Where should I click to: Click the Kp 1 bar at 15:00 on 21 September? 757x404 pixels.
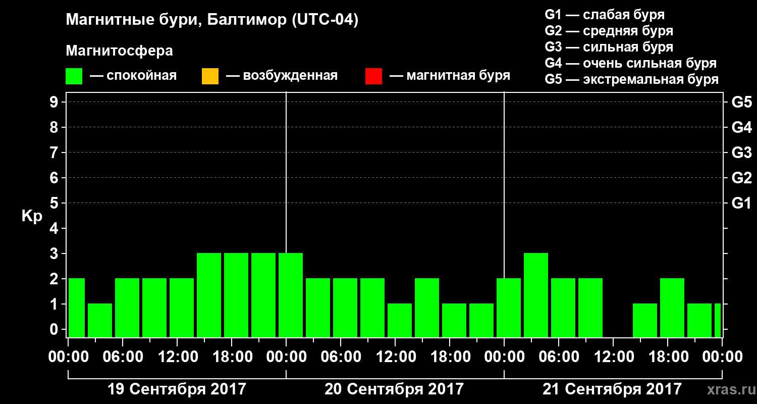click(645, 320)
